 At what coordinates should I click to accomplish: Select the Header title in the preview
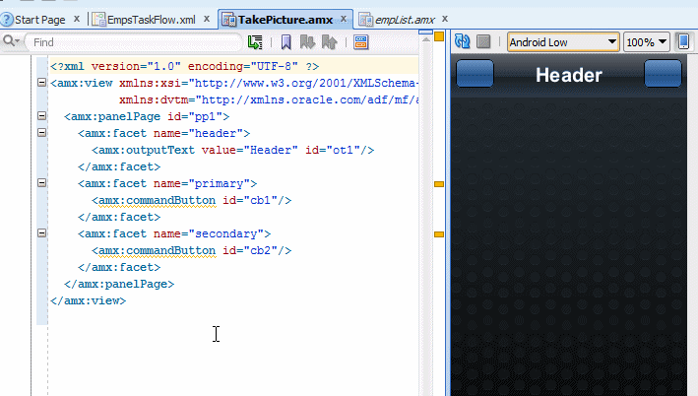pos(569,75)
